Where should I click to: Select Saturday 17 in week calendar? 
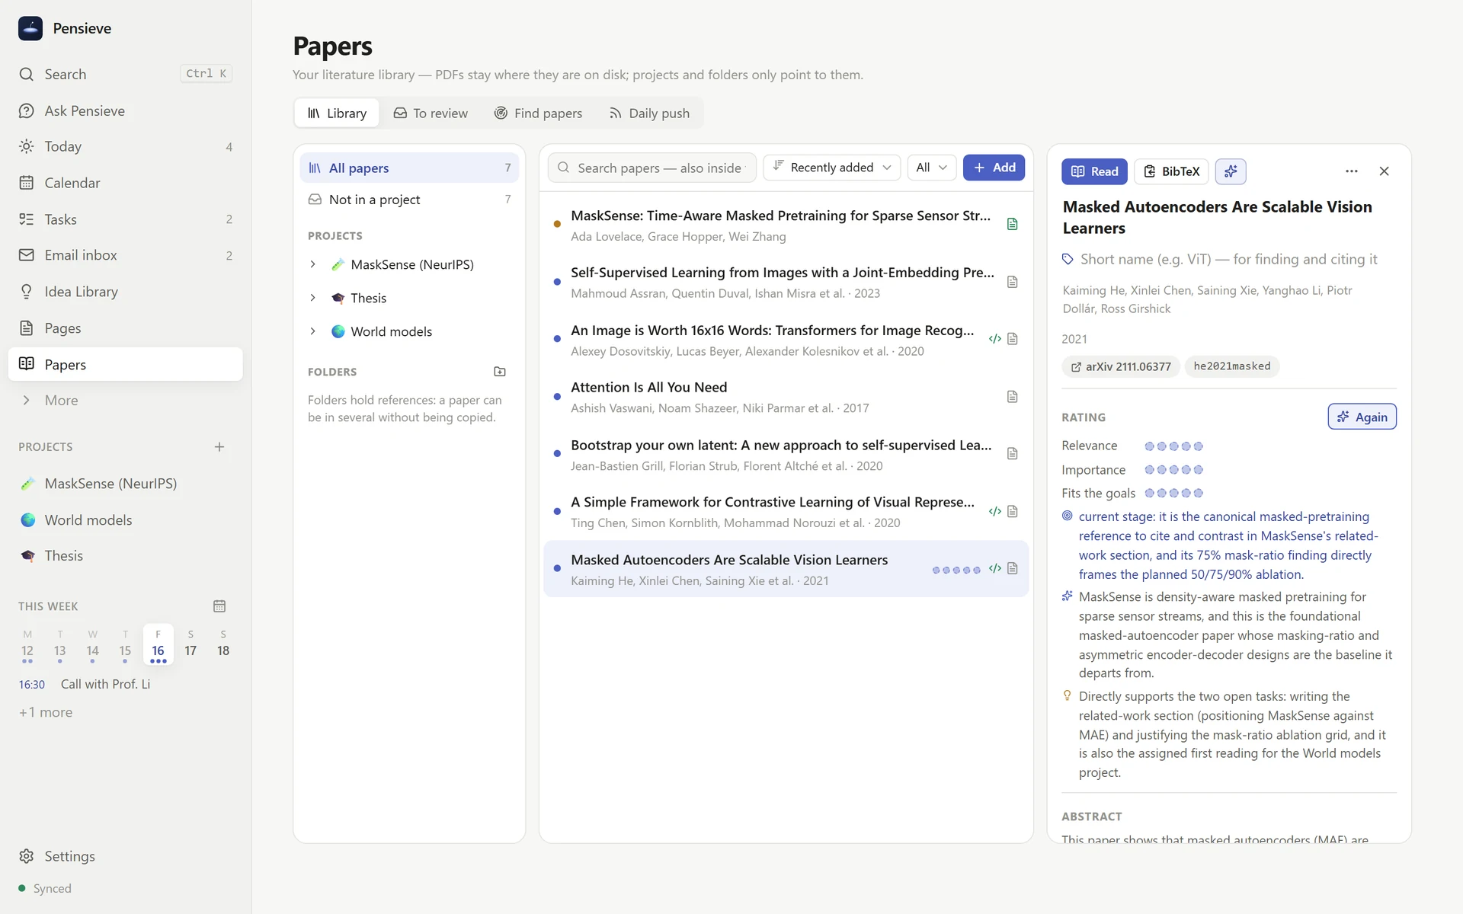[190, 644]
